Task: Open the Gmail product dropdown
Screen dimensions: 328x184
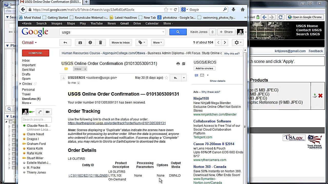Action: pyautogui.click(x=29, y=43)
